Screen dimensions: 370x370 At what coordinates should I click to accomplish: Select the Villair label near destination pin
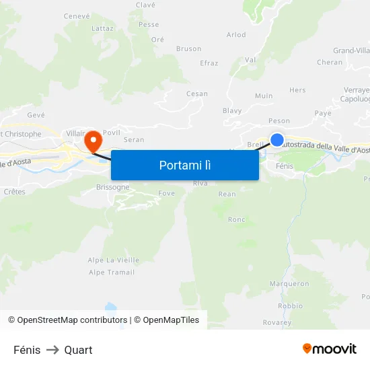(x=75, y=133)
